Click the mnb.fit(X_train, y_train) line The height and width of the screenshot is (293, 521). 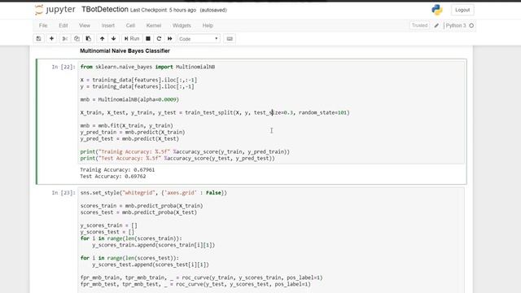pos(127,125)
